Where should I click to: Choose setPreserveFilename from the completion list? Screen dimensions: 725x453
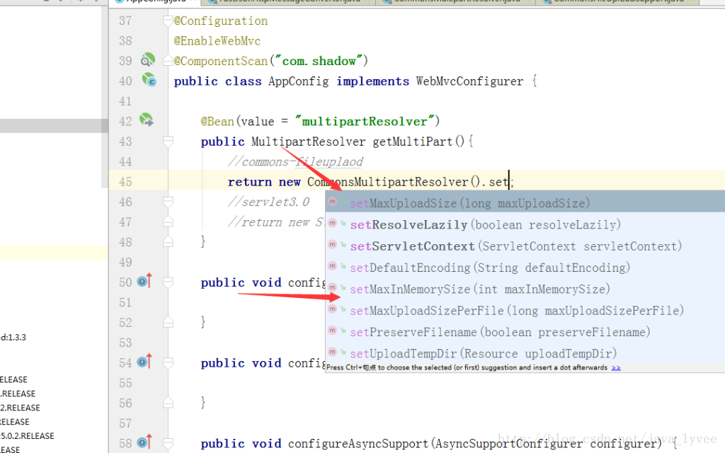click(525, 332)
